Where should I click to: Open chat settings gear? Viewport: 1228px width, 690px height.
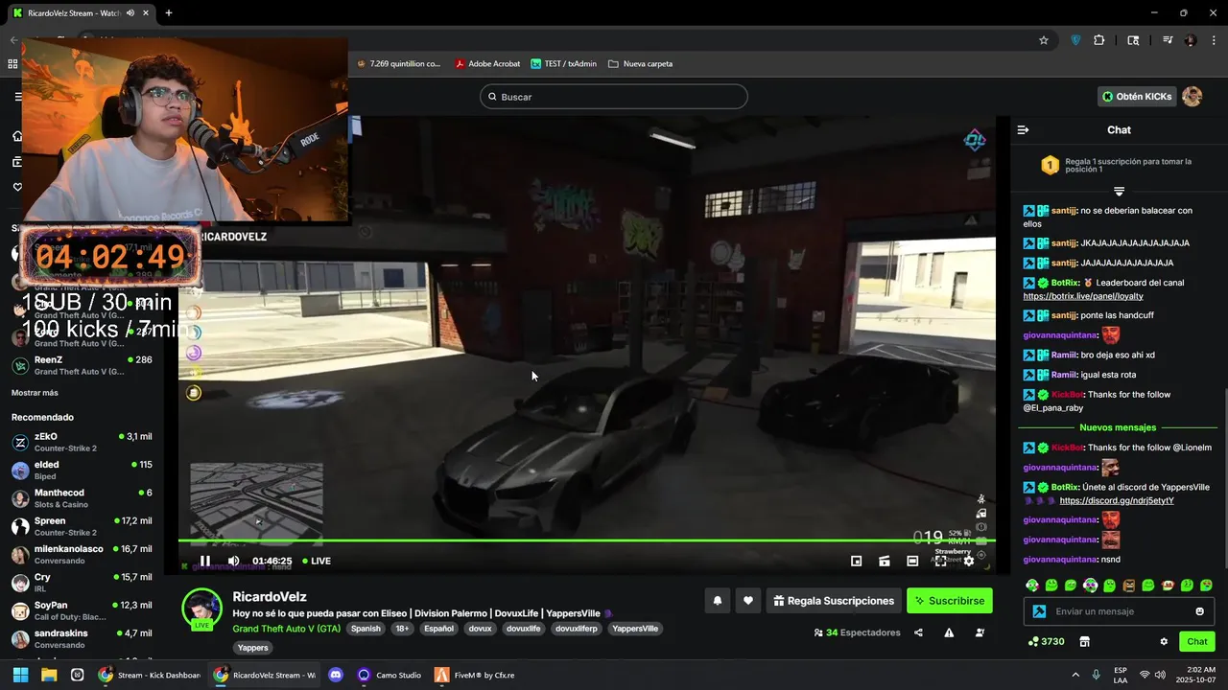[1164, 641]
